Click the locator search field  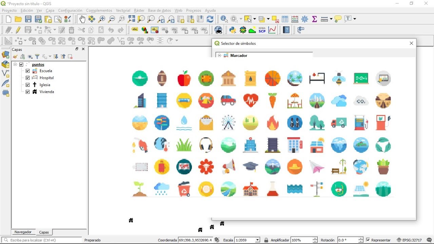click(42, 240)
